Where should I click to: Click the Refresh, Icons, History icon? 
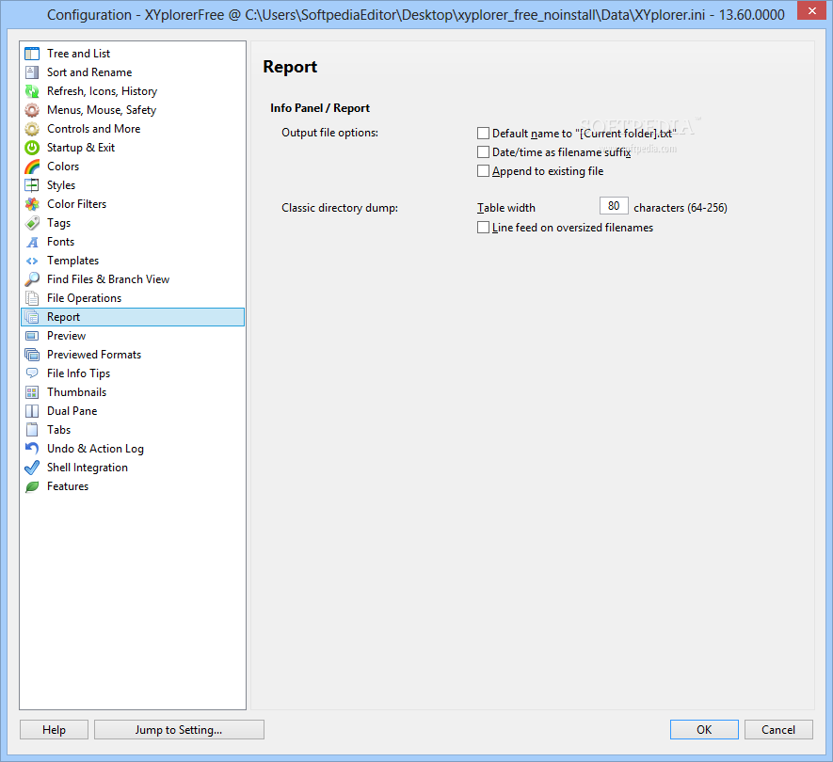click(x=32, y=91)
